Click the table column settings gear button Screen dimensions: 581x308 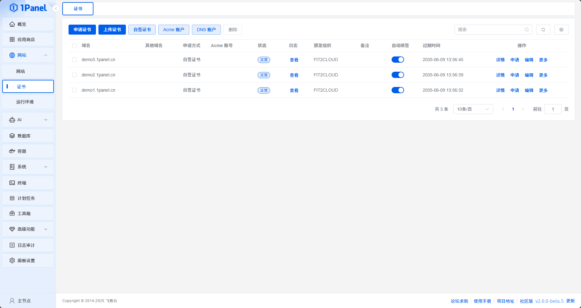coord(561,30)
